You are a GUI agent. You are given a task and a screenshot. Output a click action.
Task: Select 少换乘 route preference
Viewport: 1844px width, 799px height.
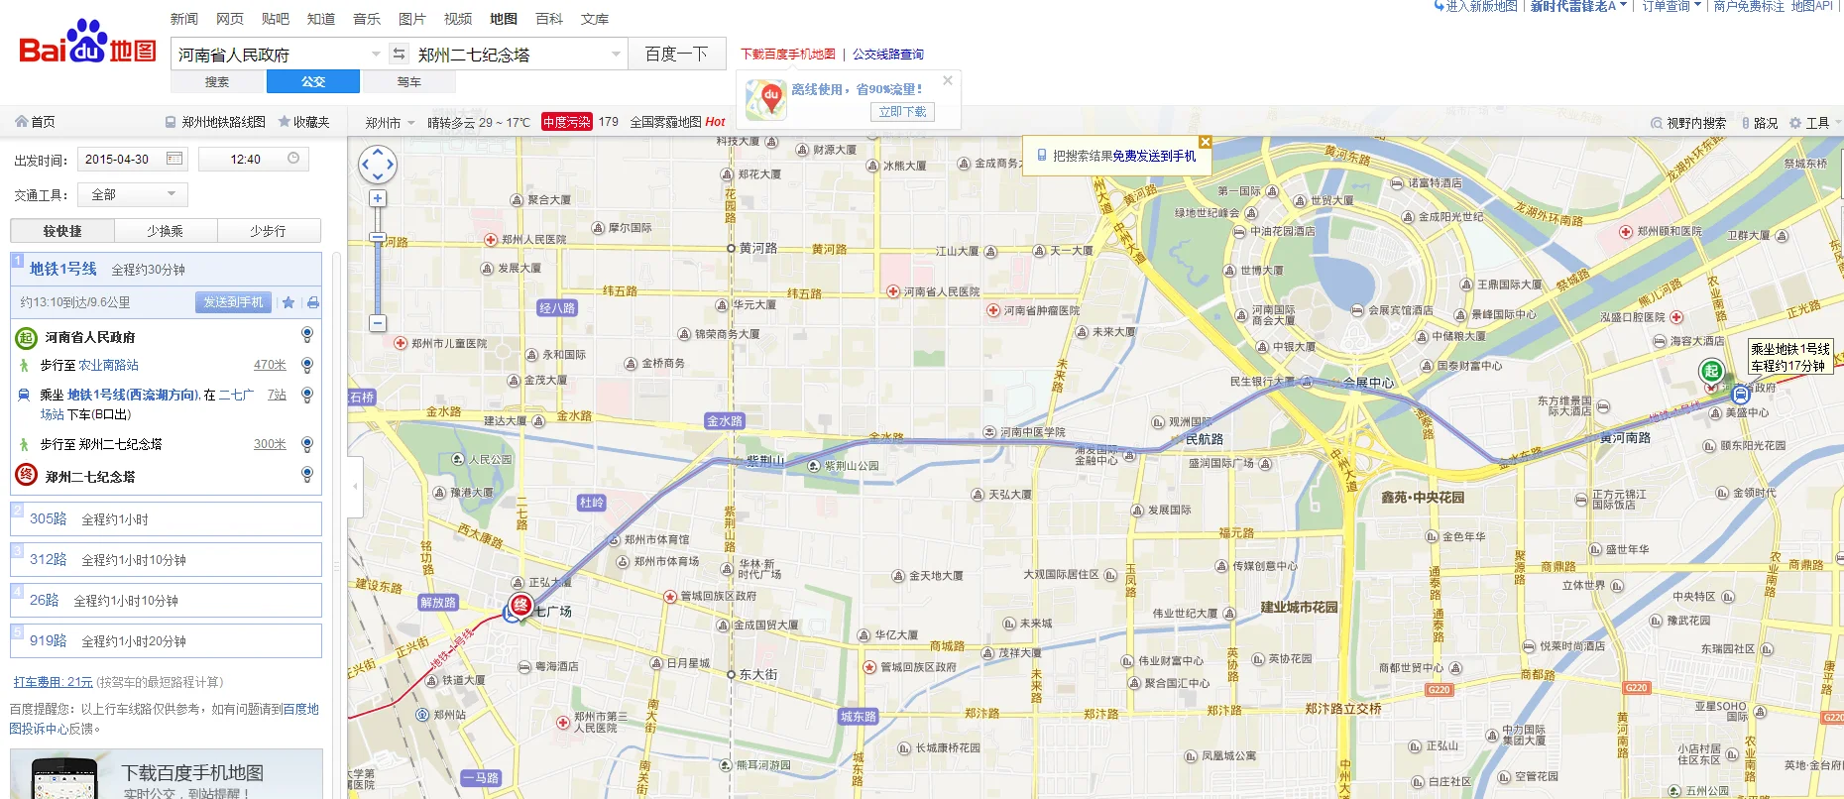coord(166,231)
